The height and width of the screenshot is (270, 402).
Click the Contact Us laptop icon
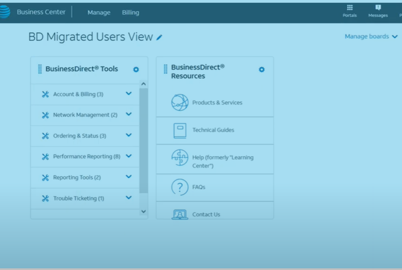point(180,214)
